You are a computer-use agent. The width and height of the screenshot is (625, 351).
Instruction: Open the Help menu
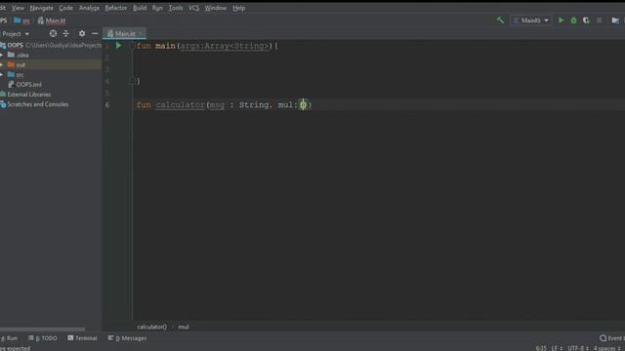point(238,8)
